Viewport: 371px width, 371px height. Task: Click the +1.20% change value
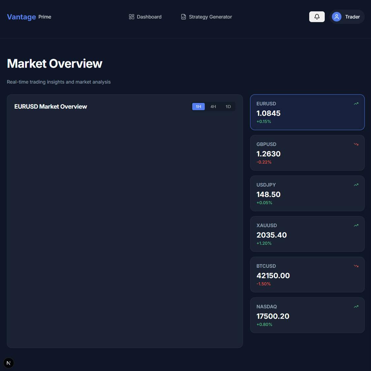[264, 243]
